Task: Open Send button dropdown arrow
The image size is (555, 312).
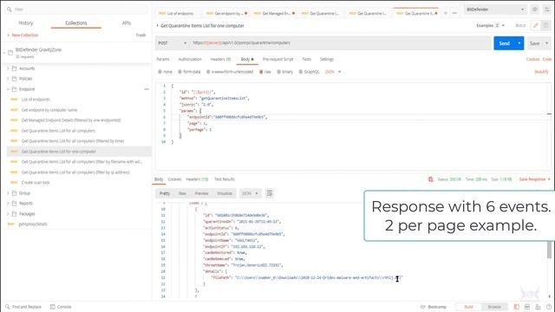Action: [x=519, y=43]
